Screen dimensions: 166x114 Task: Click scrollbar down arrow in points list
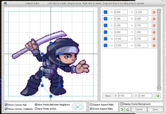tap(159, 89)
